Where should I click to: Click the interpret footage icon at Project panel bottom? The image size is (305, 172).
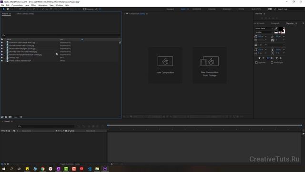click(x=2, y=117)
